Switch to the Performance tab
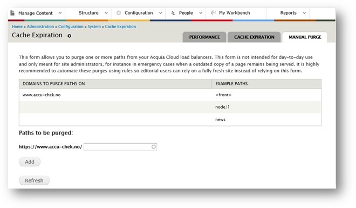356x208 pixels. click(204, 37)
